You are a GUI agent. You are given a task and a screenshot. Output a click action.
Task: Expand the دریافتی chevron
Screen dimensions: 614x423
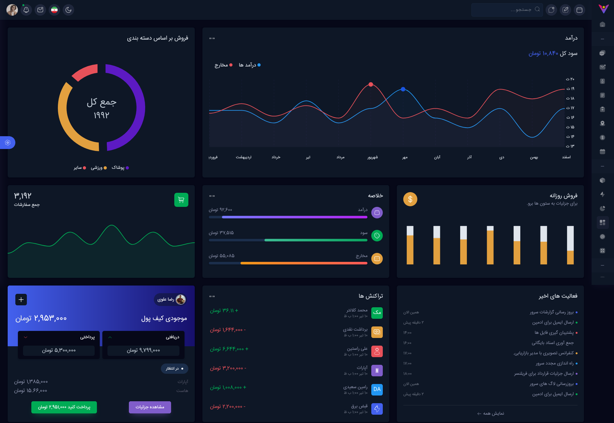tap(110, 337)
